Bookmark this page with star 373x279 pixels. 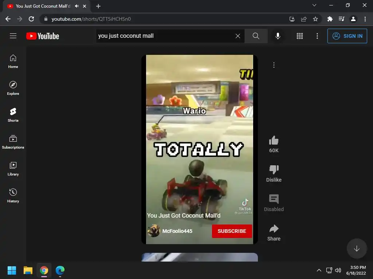315,19
